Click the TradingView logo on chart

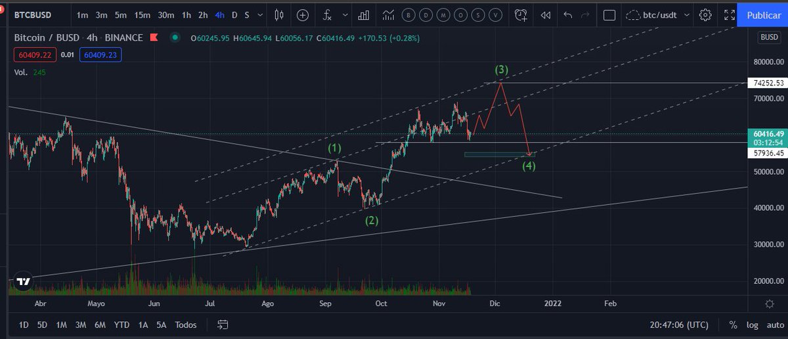click(24, 282)
